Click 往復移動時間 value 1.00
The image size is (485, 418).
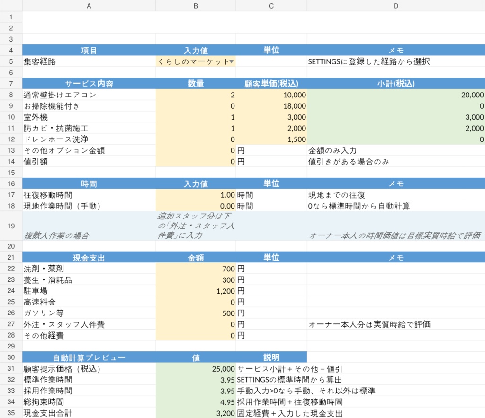click(196, 195)
